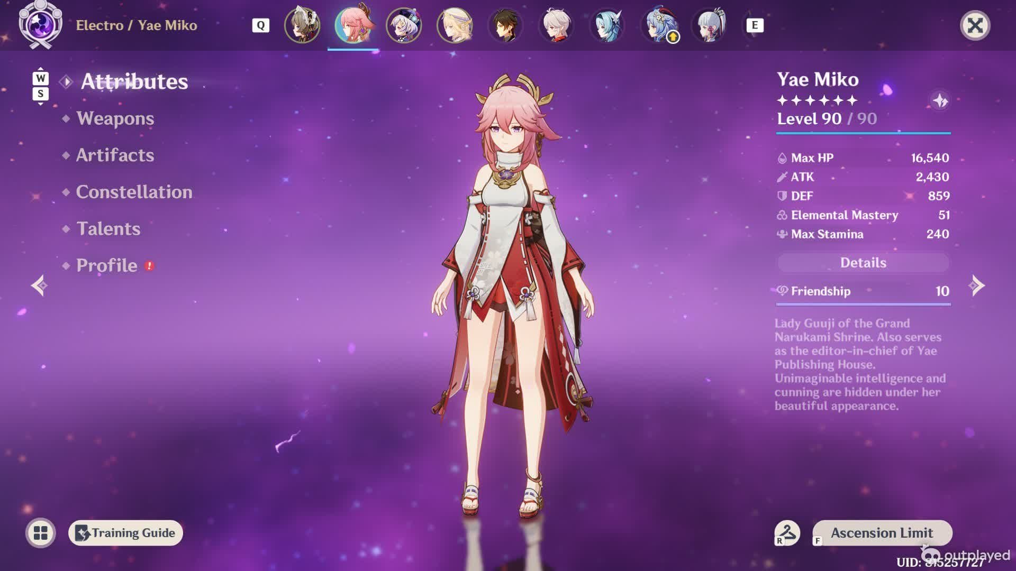
Task: Go to previous character with left arrow
Action: tap(39, 285)
